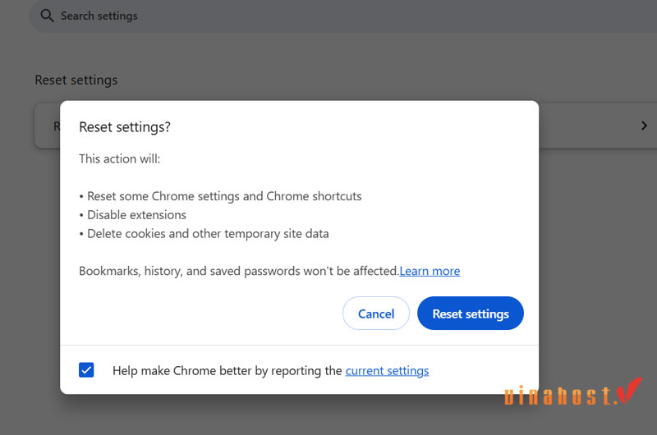Click the "Delete cookies" bullet line
This screenshot has width=657, height=435.
pos(207,233)
